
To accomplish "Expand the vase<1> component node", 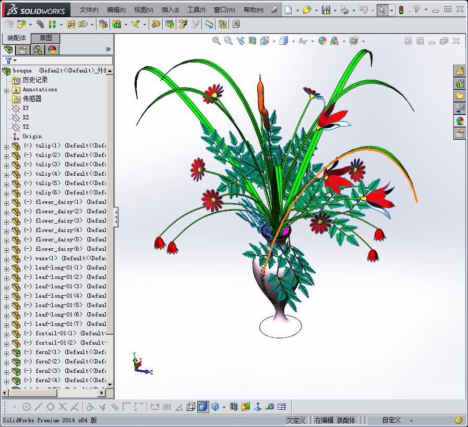I will click(7, 260).
